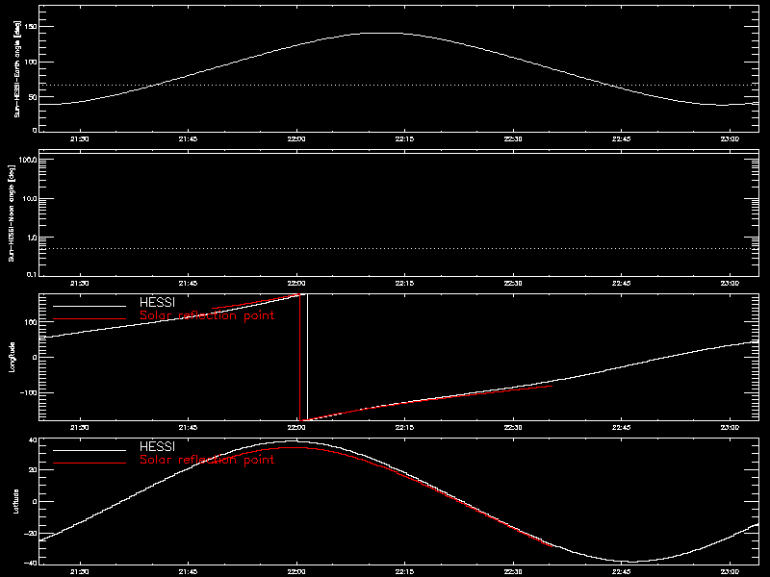The width and height of the screenshot is (770, 577).
Task: Click 22:30 time label under Noon angle plot
Action: (x=513, y=283)
